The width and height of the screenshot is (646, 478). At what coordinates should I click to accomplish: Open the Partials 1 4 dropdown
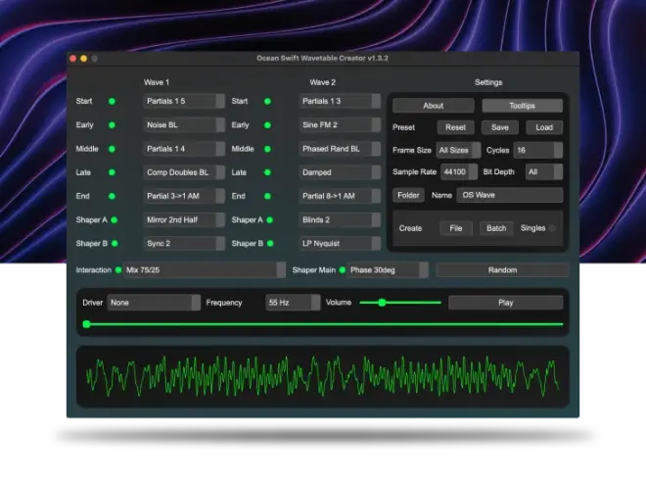(184, 149)
